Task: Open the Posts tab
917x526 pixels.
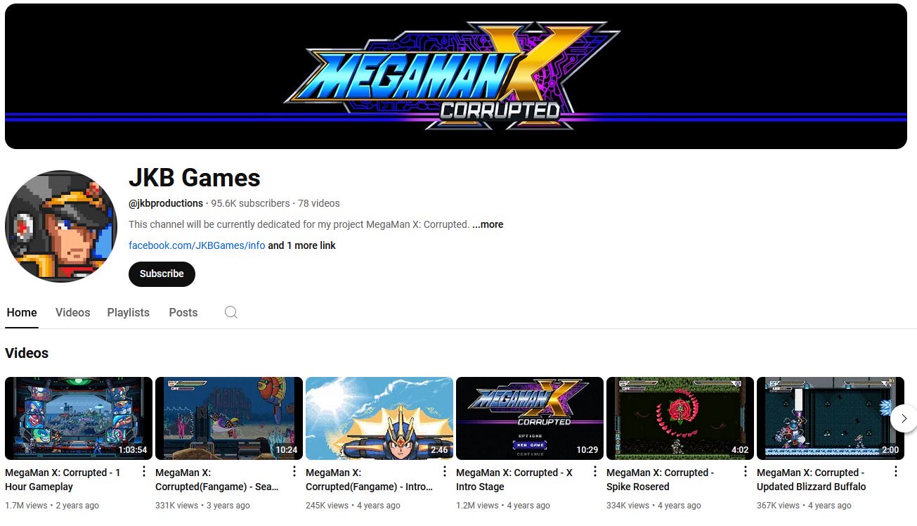Action: (x=183, y=312)
